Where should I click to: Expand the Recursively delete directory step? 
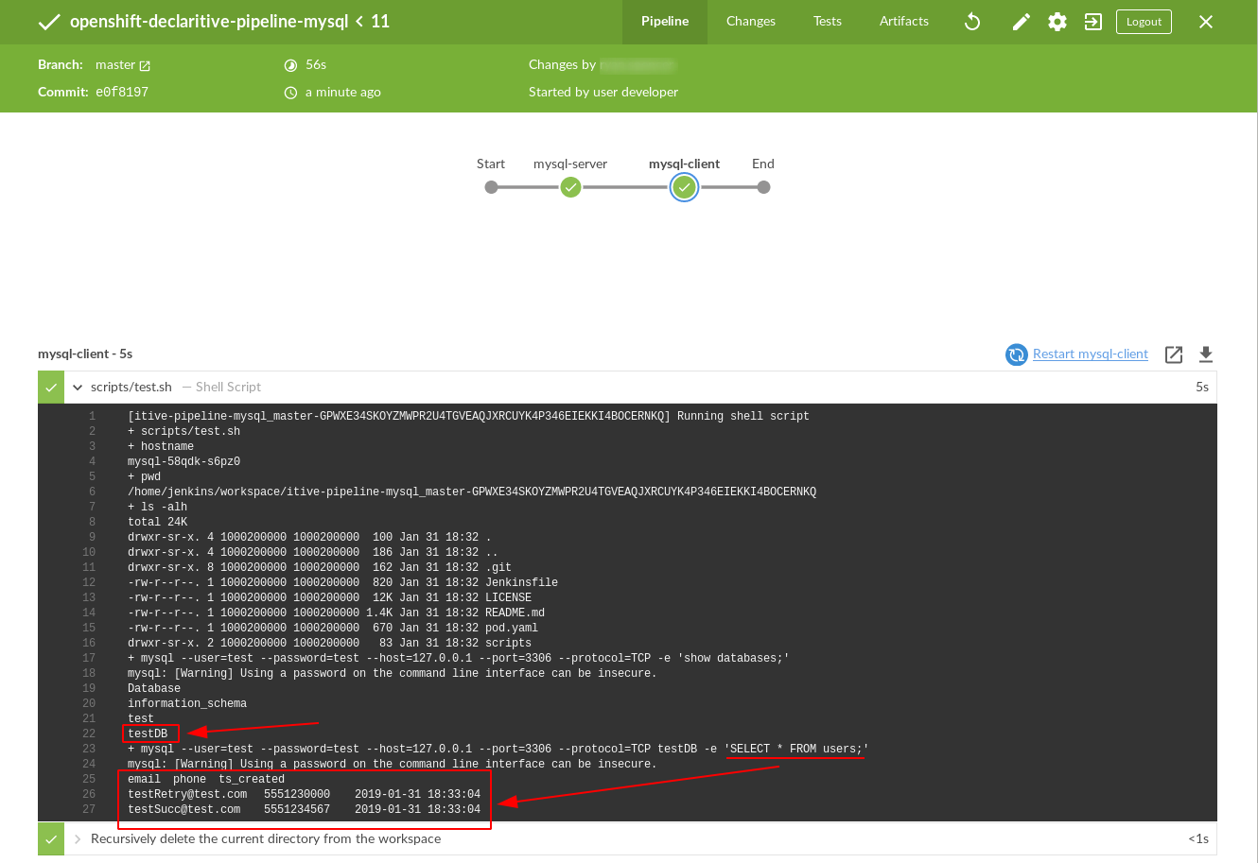pyautogui.click(x=78, y=838)
